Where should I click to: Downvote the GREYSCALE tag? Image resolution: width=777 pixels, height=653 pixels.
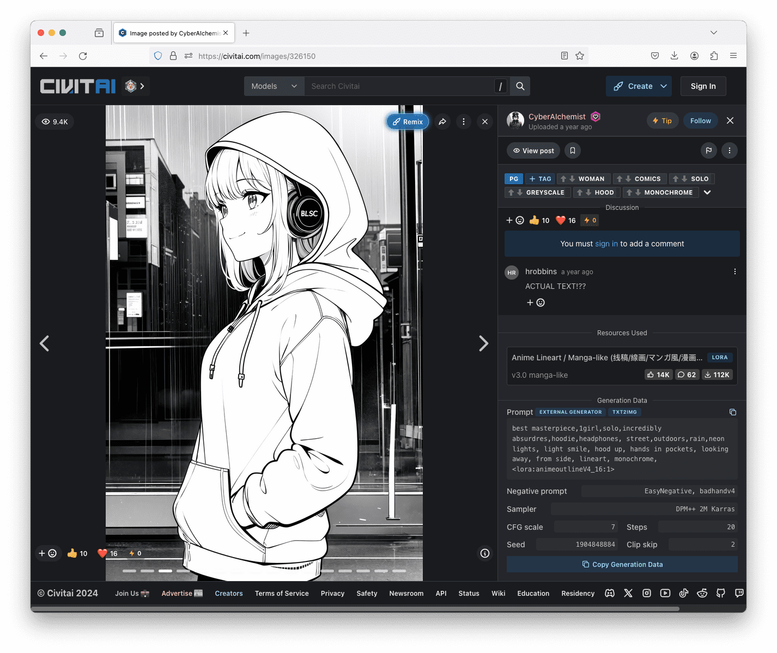click(520, 192)
